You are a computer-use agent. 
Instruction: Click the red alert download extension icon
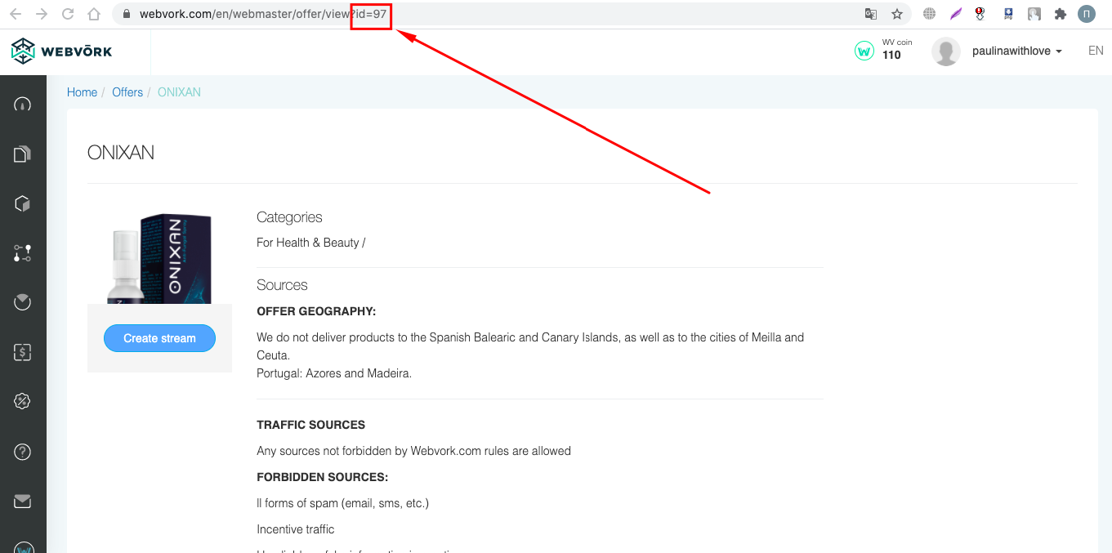point(981,14)
